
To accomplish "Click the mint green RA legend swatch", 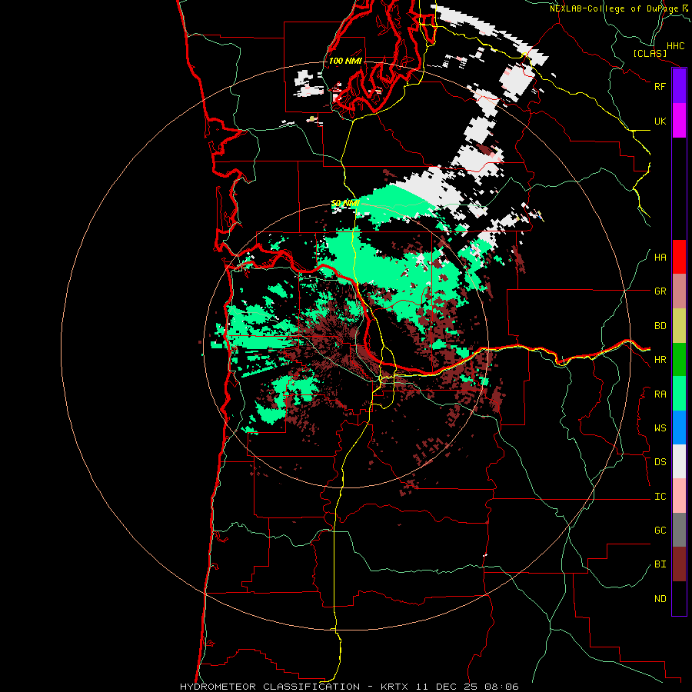I will tap(679, 394).
